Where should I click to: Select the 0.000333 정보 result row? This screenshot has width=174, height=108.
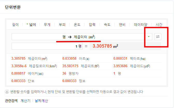coord(86,81)
